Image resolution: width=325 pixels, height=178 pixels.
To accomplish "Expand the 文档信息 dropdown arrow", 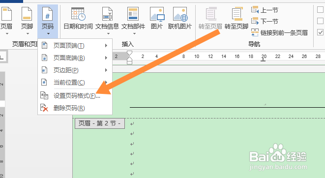I will [108, 33].
